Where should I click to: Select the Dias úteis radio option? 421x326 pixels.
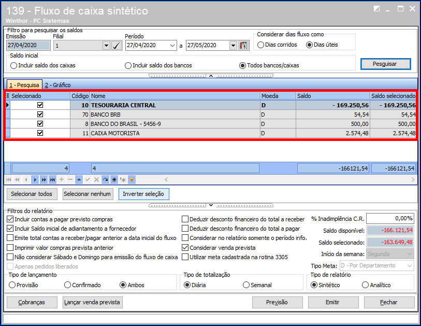[x=322, y=45]
